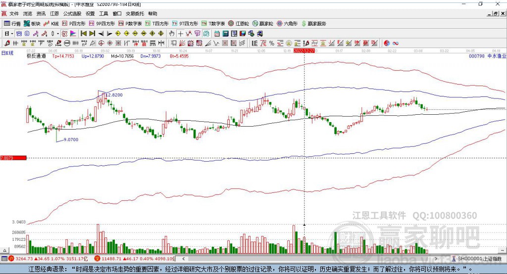Image resolution: width=507 pixels, height=274 pixels.
Task: Open the P四方形 square tool
Action: coord(74,24)
